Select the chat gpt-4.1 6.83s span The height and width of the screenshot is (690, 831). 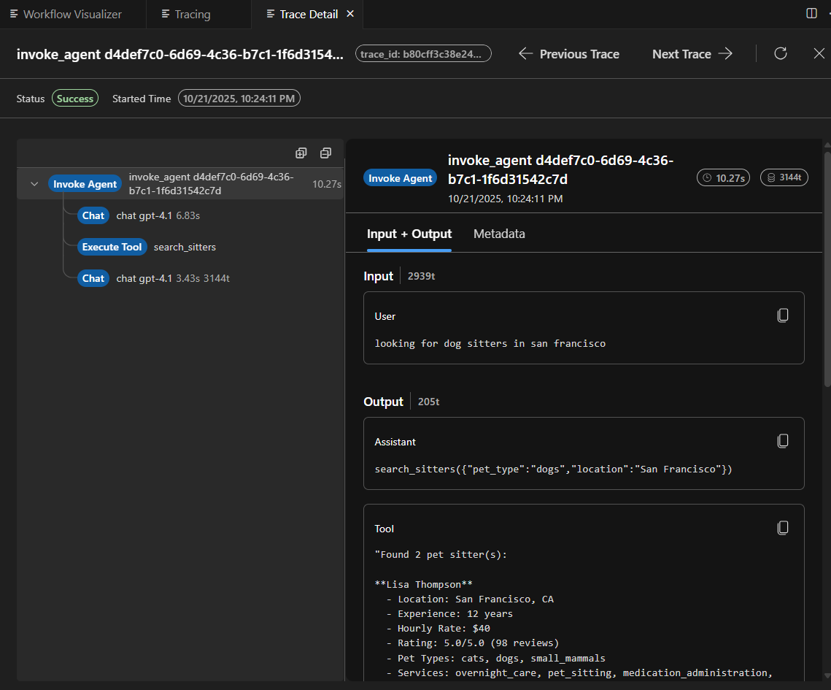coord(139,215)
